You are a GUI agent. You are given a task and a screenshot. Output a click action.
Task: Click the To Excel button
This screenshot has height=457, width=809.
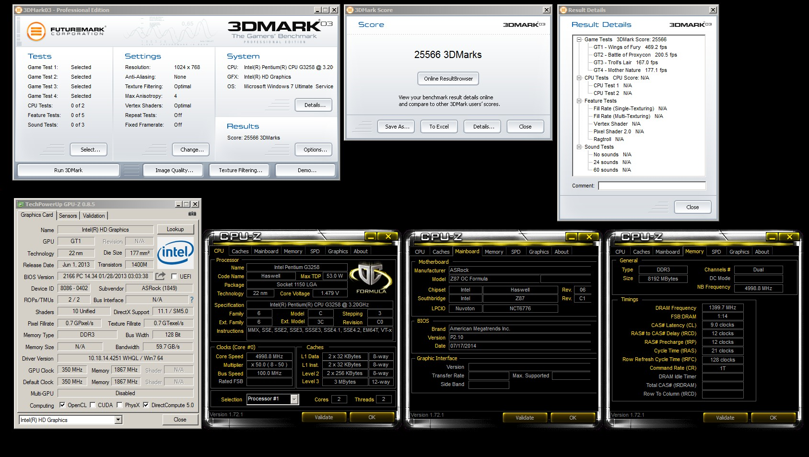tap(439, 127)
